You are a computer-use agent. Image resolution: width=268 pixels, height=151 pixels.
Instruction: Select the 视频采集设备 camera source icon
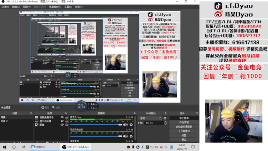(x=37, y=117)
